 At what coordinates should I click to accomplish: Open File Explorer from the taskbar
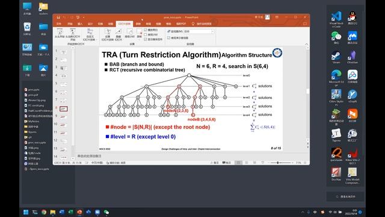pos(53,212)
